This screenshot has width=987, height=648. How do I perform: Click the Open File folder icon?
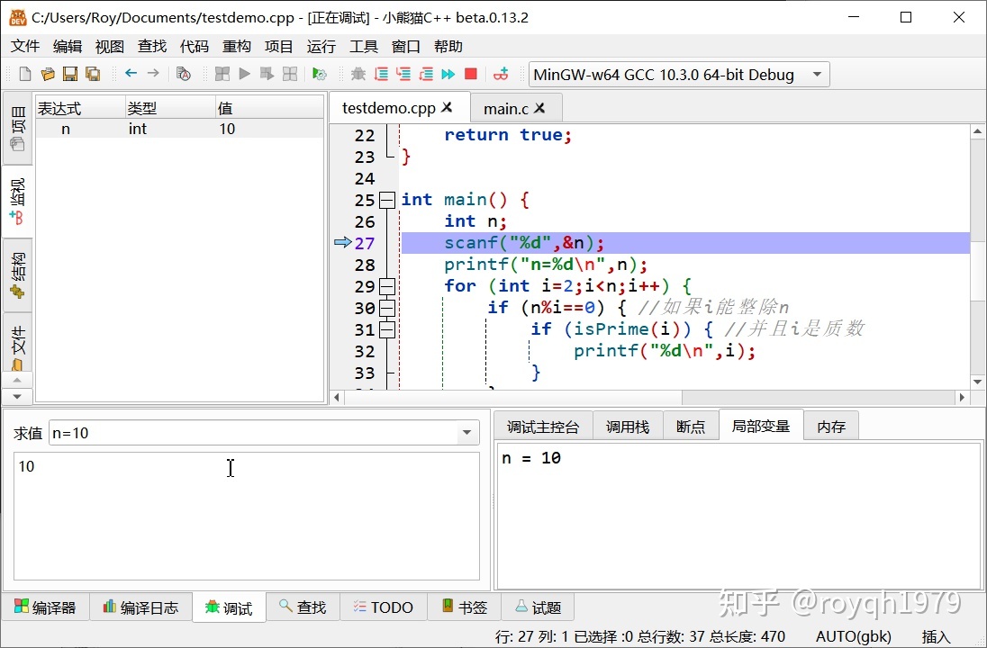48,74
